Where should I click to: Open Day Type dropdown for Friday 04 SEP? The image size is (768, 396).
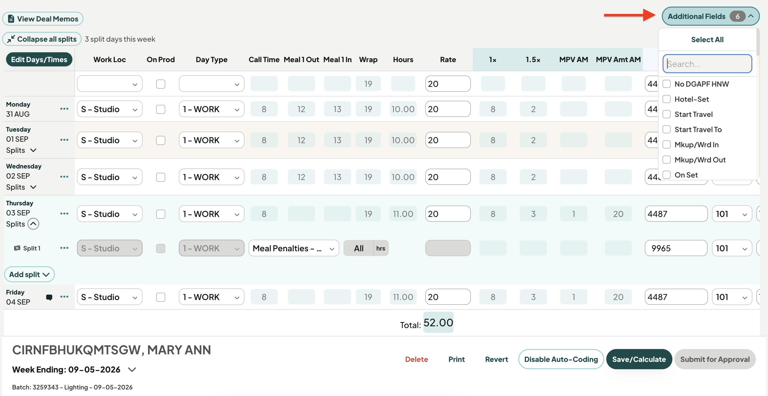[x=211, y=297]
